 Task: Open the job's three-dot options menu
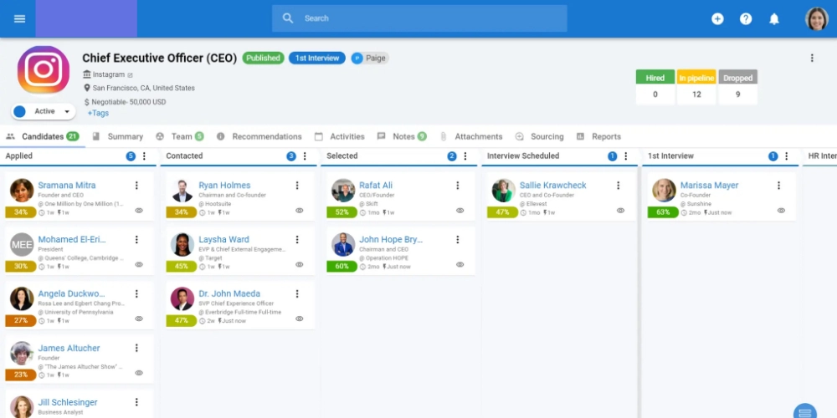click(812, 59)
